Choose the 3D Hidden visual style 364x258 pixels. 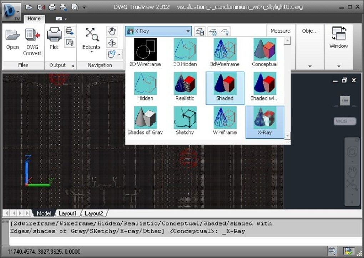tap(185, 53)
